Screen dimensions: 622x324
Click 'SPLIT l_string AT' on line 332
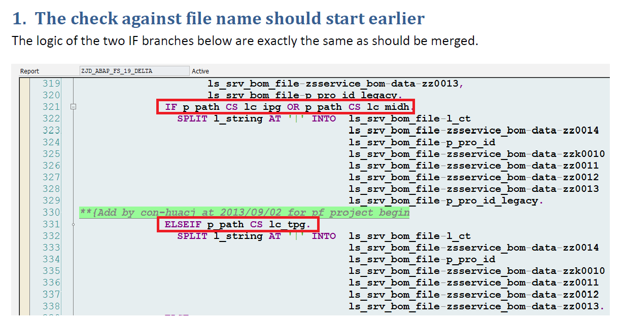pyautogui.click(x=229, y=236)
